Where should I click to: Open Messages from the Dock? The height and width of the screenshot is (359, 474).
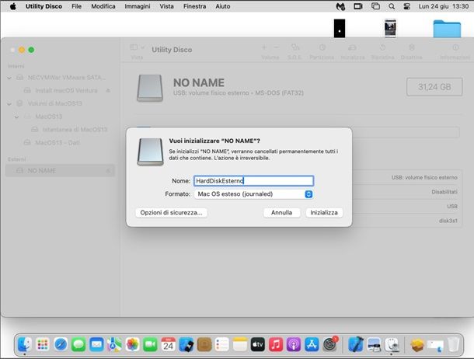point(78,344)
